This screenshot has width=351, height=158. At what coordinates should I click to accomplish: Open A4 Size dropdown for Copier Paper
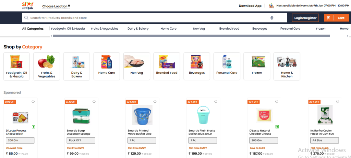coord(325,140)
